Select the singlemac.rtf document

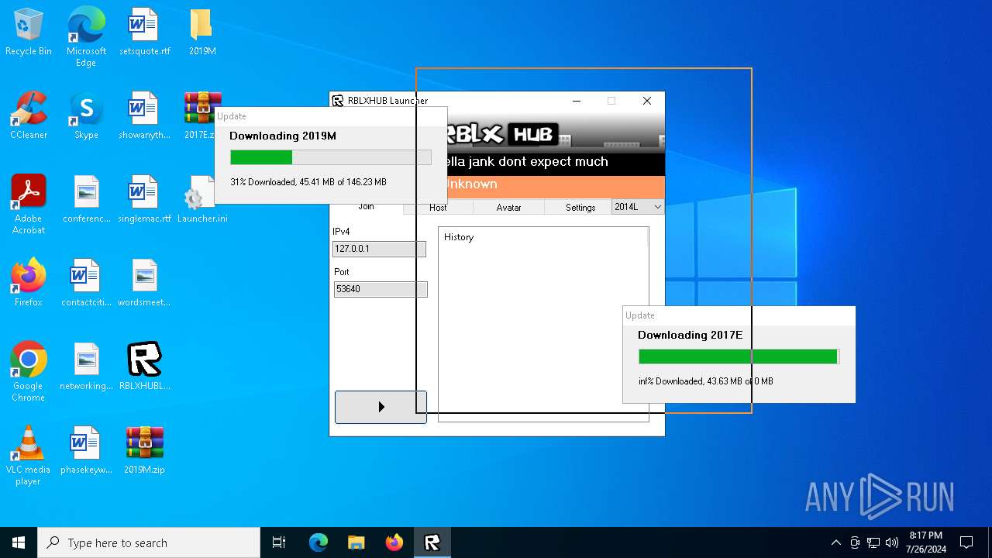[x=144, y=200]
